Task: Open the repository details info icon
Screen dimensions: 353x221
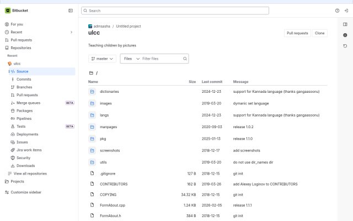Action: (x=345, y=35)
